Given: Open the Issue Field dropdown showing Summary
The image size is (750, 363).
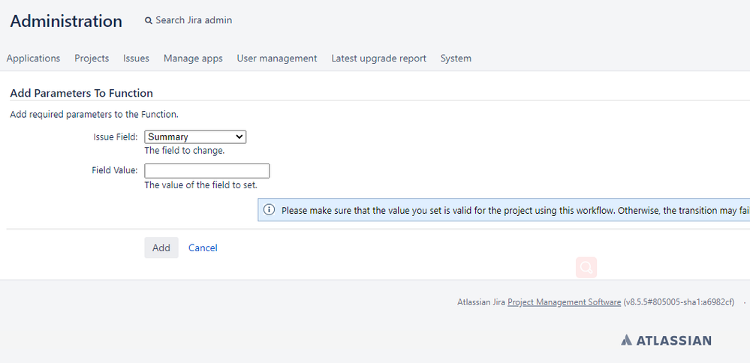Looking at the screenshot, I should (x=195, y=136).
